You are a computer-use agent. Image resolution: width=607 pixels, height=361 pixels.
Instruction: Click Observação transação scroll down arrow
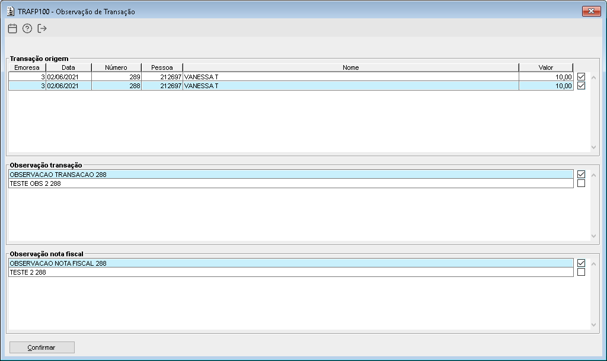pos(593,236)
